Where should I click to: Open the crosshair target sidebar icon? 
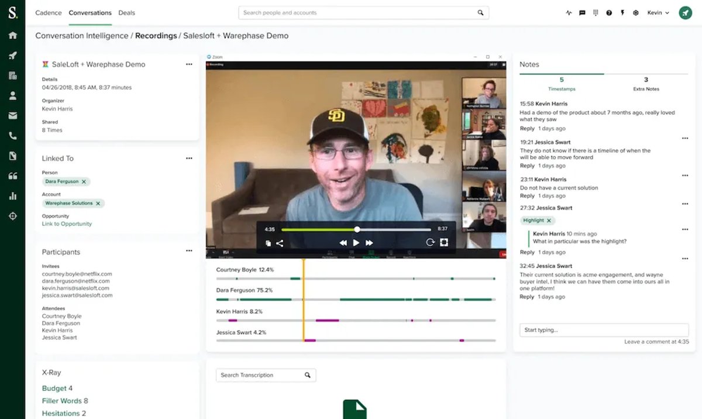(x=12, y=216)
